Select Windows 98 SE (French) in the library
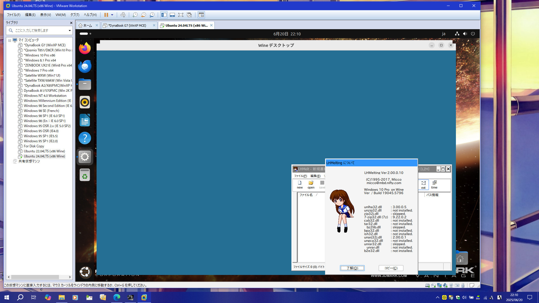This screenshot has height=303, width=539. click(x=42, y=111)
